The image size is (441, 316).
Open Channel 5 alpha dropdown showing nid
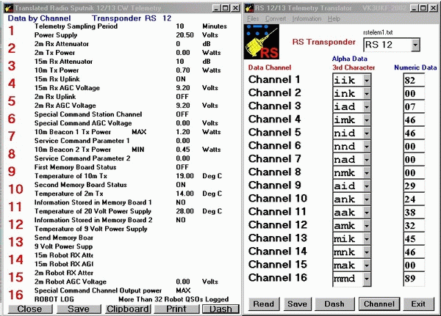pyautogui.click(x=367, y=133)
